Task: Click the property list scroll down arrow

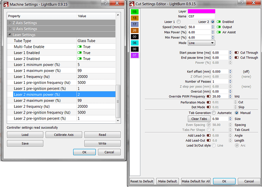Action: (118, 121)
